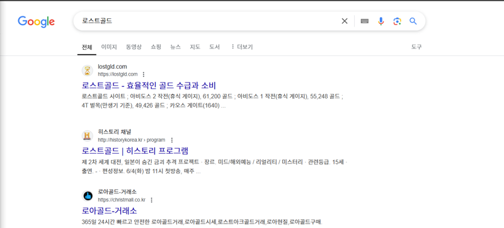The image size is (504, 228).
Task: Start voice search with microphone icon
Action: pyautogui.click(x=381, y=21)
